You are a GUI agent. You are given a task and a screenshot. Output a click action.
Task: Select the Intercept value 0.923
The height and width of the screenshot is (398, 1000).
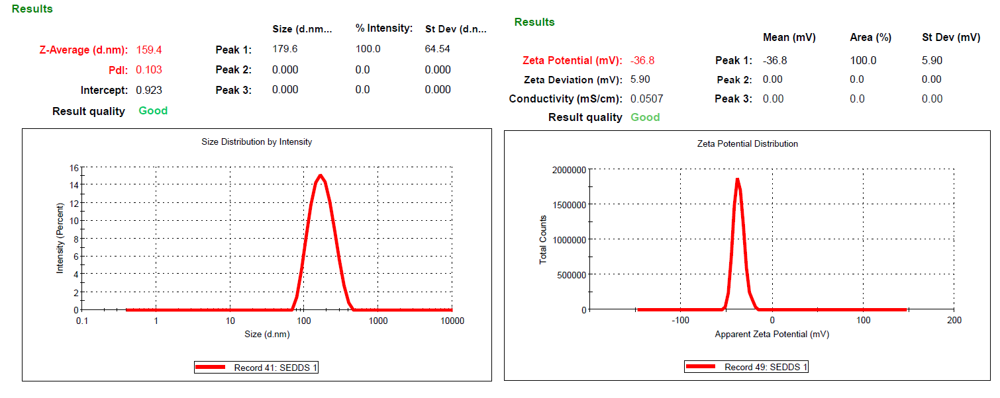point(149,90)
